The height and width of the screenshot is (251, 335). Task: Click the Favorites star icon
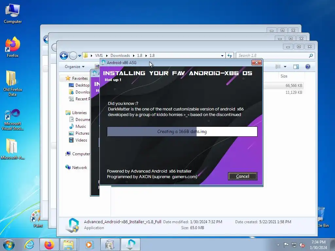coord(68,78)
